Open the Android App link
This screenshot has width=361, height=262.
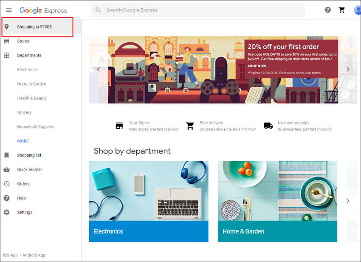point(34,255)
